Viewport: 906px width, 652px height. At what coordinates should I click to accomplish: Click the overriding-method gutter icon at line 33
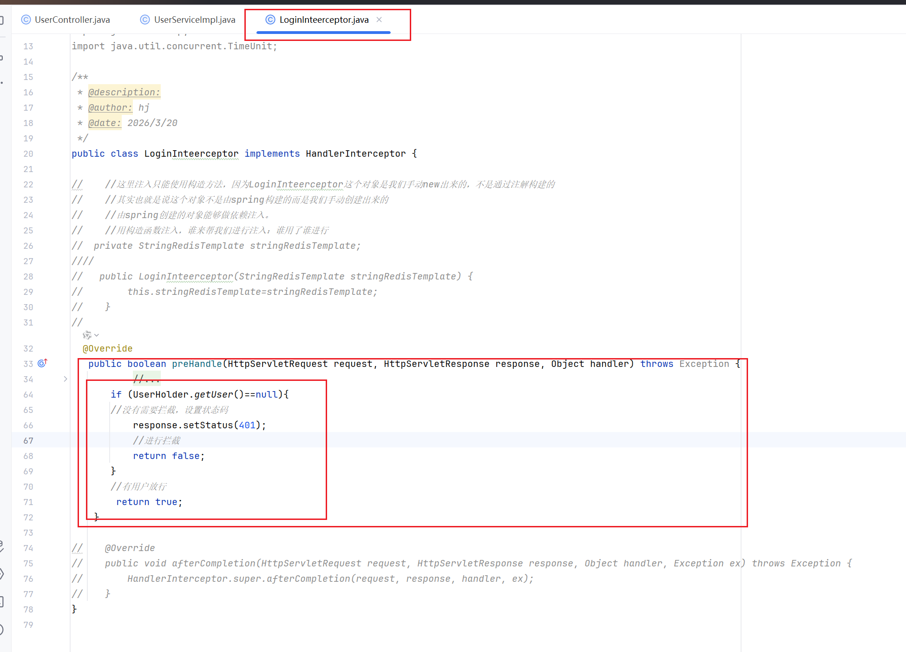point(42,363)
